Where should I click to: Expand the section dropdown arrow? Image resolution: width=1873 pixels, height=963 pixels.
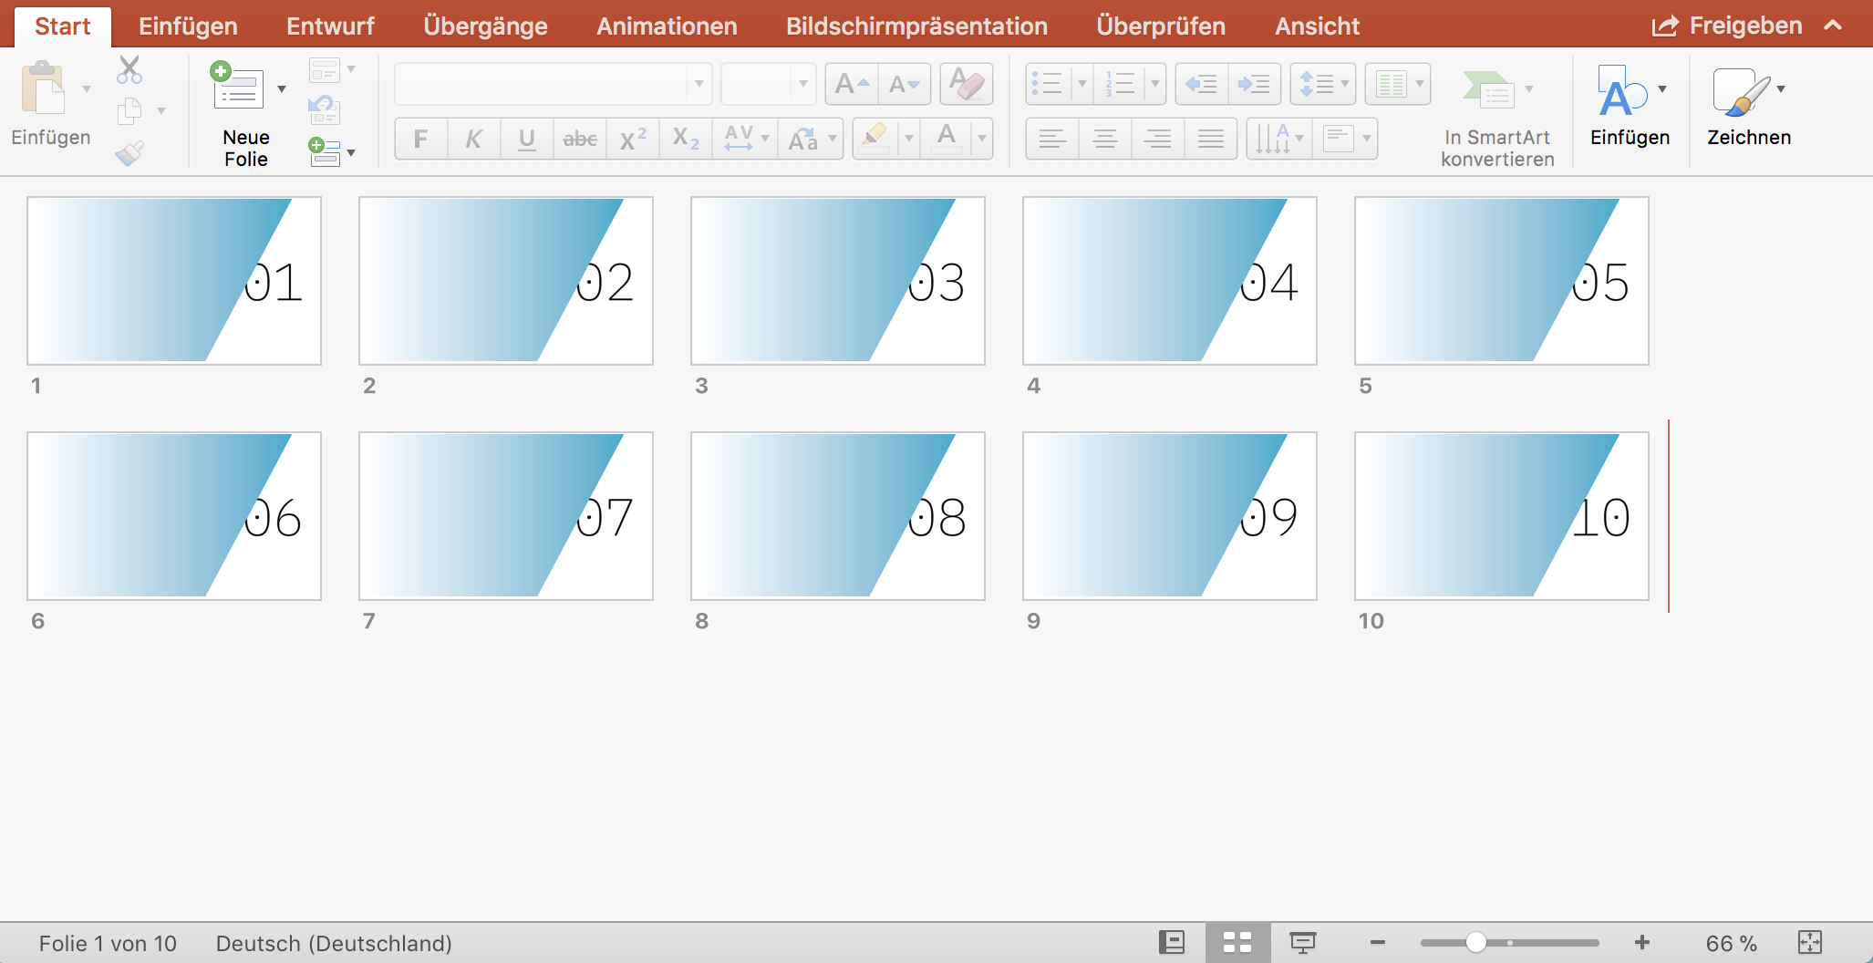(351, 152)
